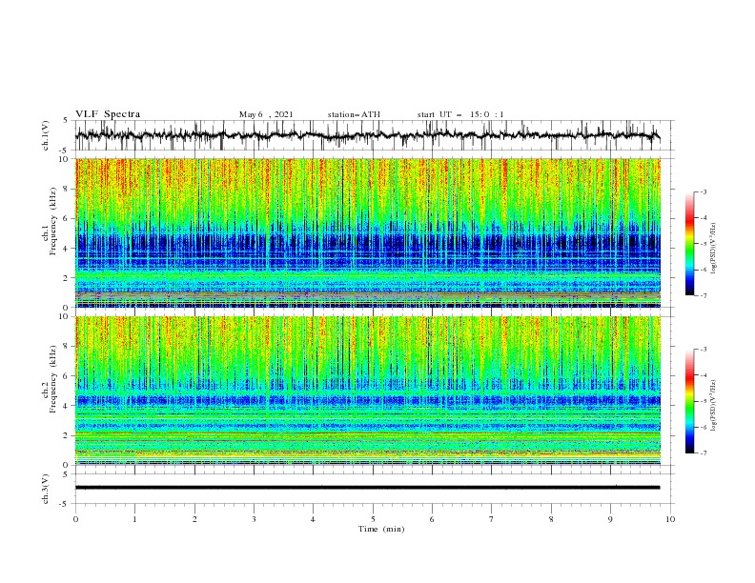755x583 pixels.
Task: Click the ch.2 Frequency (kHz) axis label
Action: click(x=50, y=379)
